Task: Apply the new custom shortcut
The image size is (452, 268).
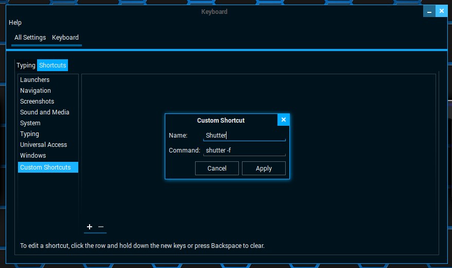Action: (264, 169)
